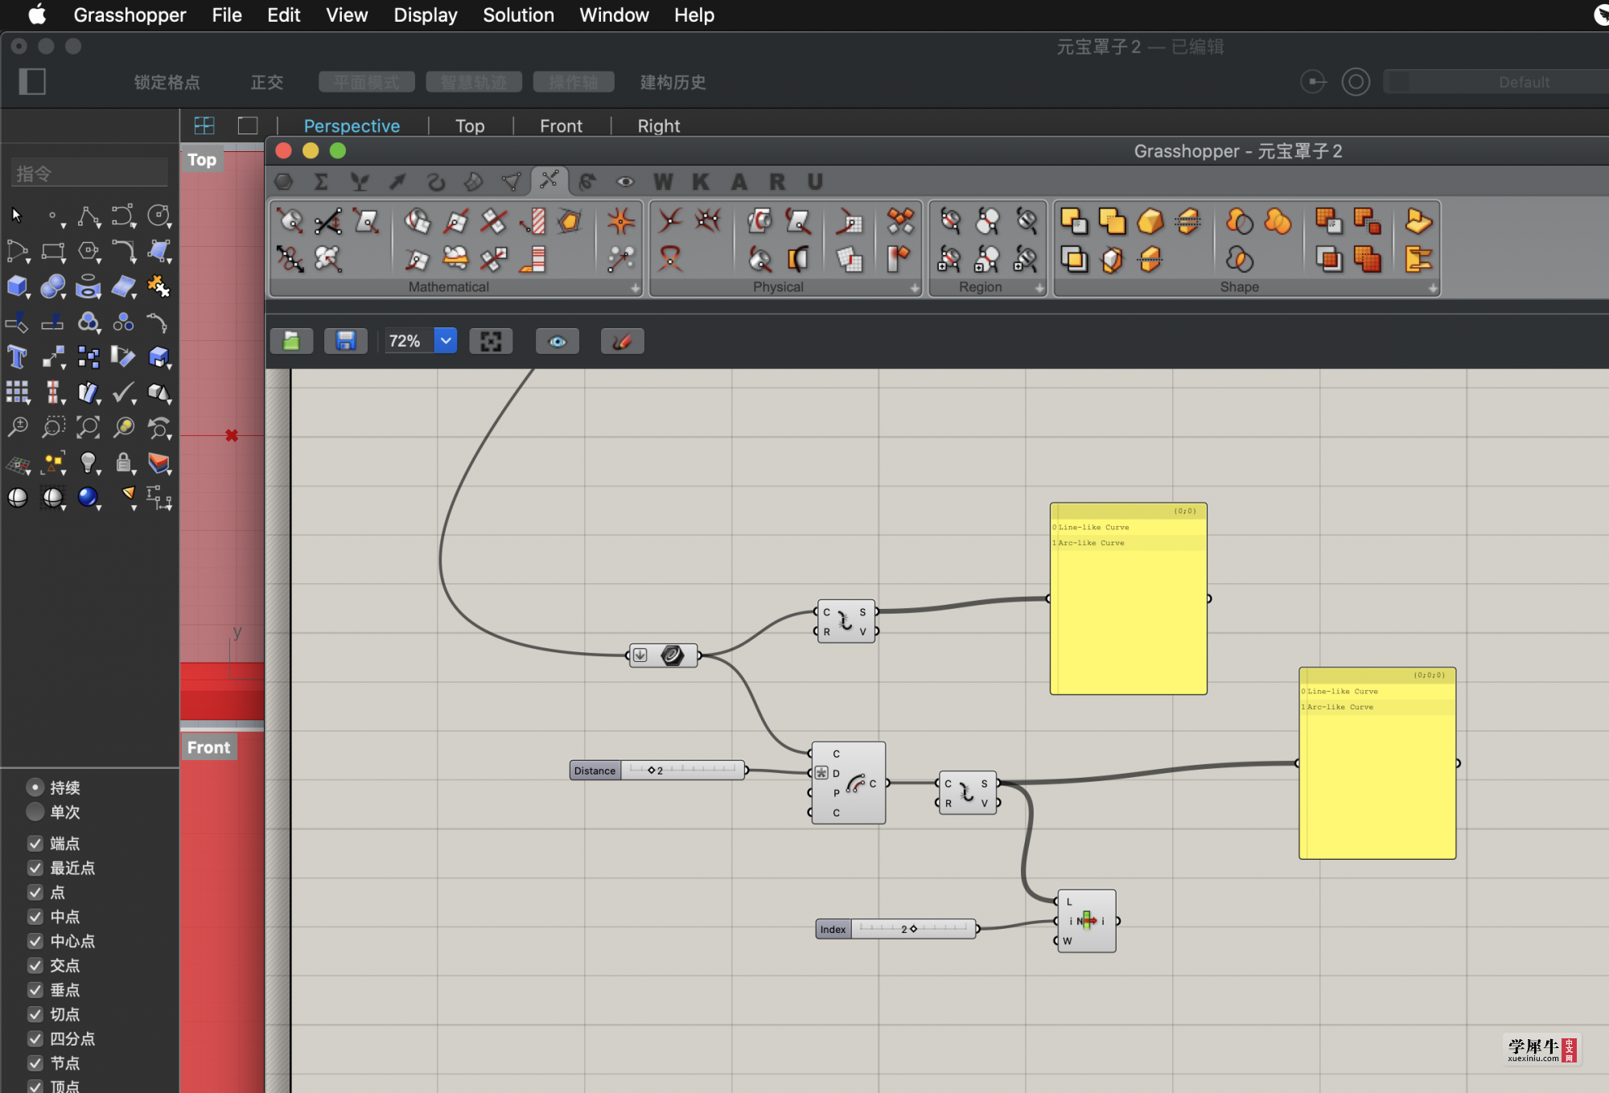Click the 指令 command input field

point(89,173)
